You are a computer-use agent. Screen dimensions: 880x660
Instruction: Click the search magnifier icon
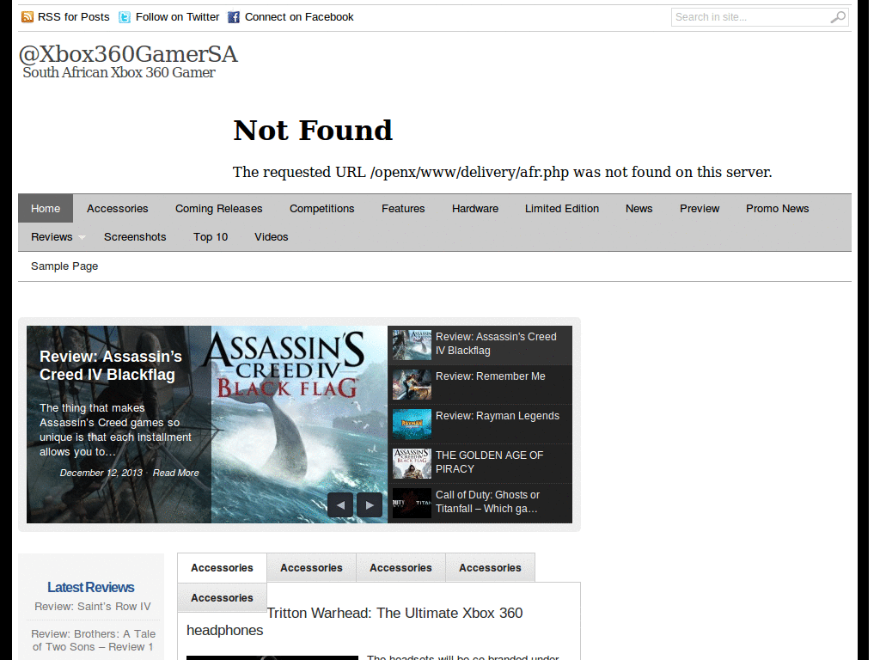click(x=837, y=17)
